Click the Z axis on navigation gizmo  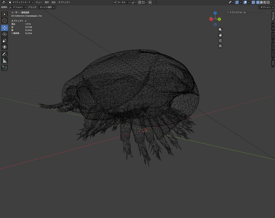(215, 13)
